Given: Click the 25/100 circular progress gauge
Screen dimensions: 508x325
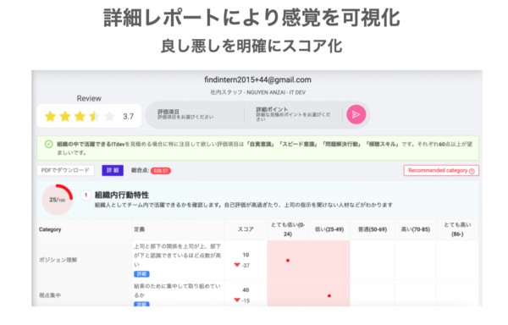Looking at the screenshot, I should [58, 200].
